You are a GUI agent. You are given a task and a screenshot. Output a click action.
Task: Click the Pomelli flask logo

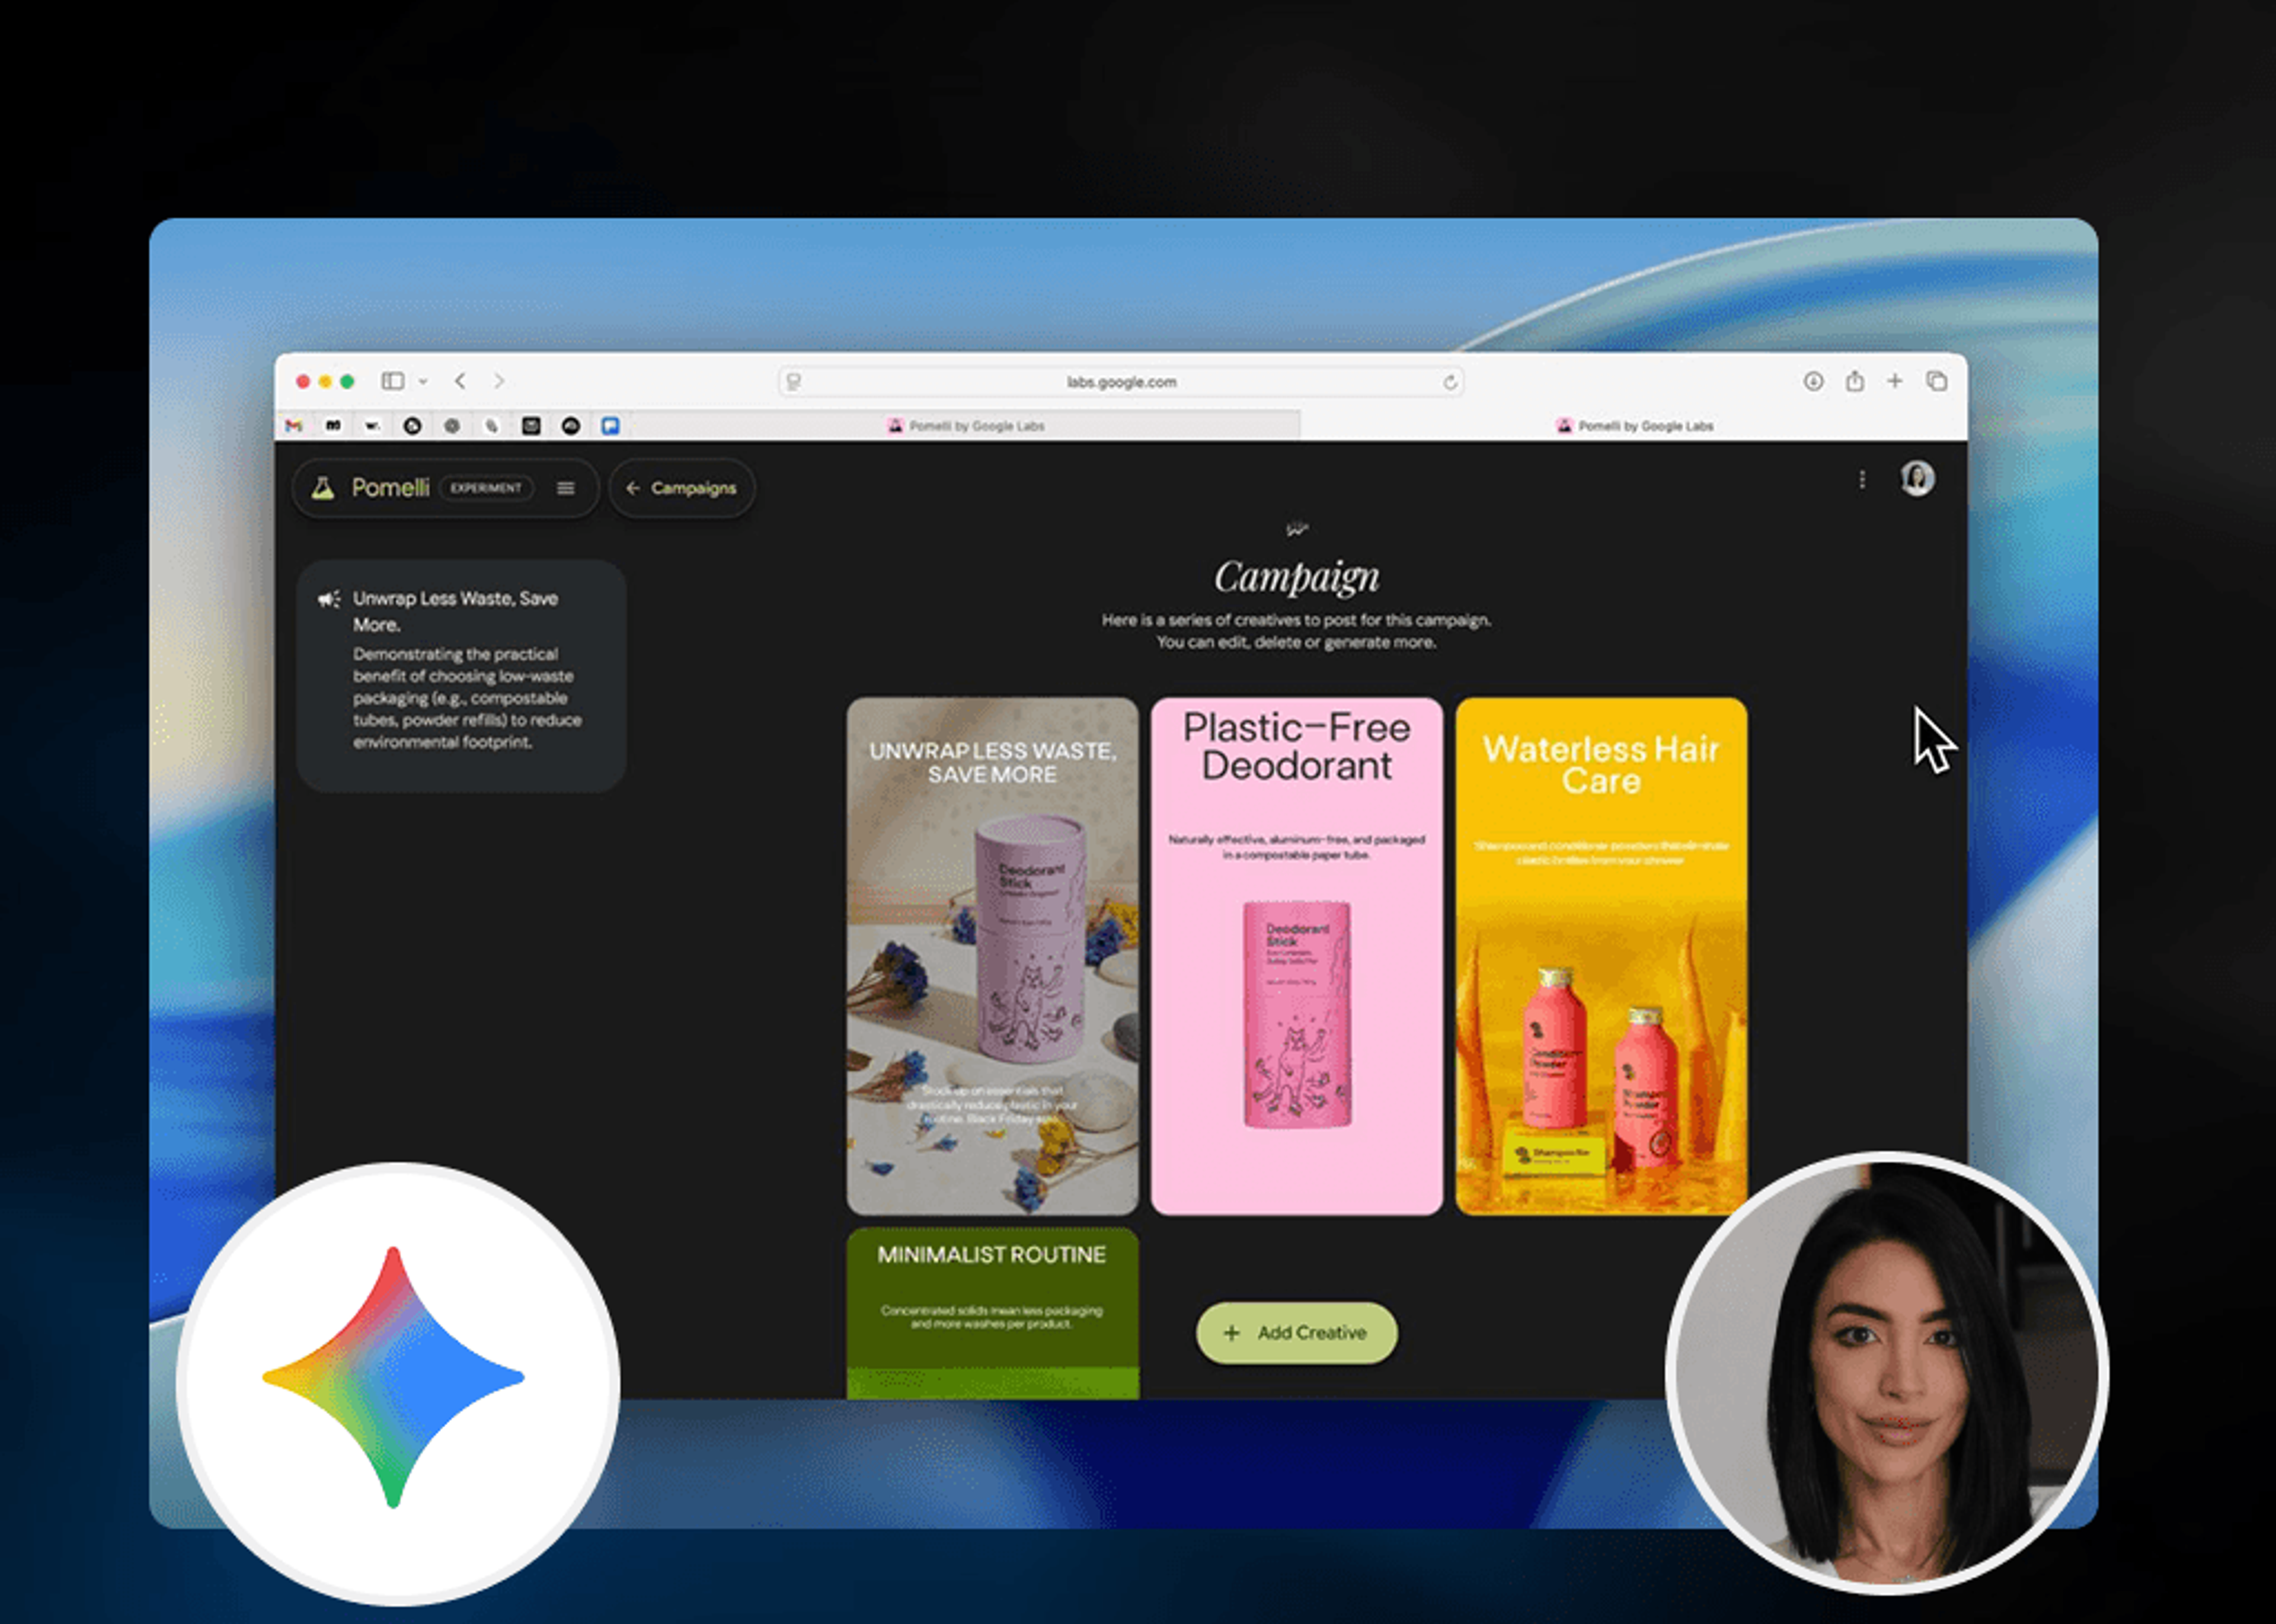[x=322, y=488]
